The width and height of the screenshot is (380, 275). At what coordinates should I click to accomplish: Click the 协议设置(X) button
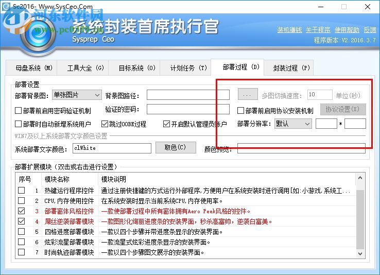[343, 109]
